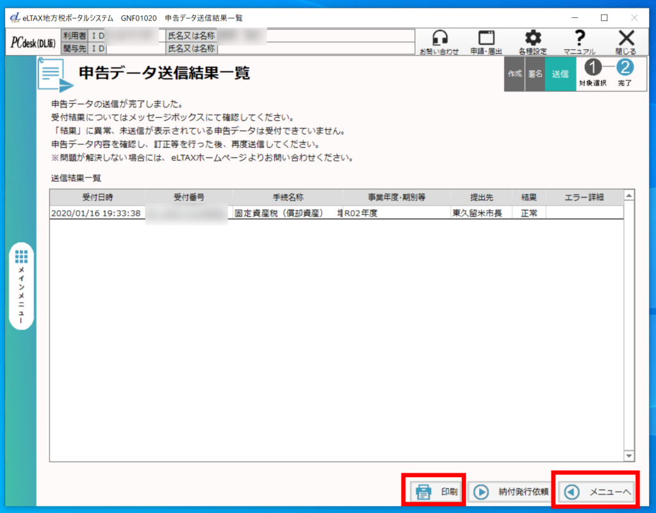Select the 作成 workflow tab
656x513 pixels.
514,74
